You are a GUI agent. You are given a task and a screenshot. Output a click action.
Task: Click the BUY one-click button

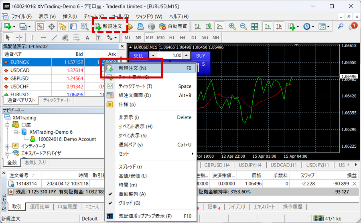(201, 56)
